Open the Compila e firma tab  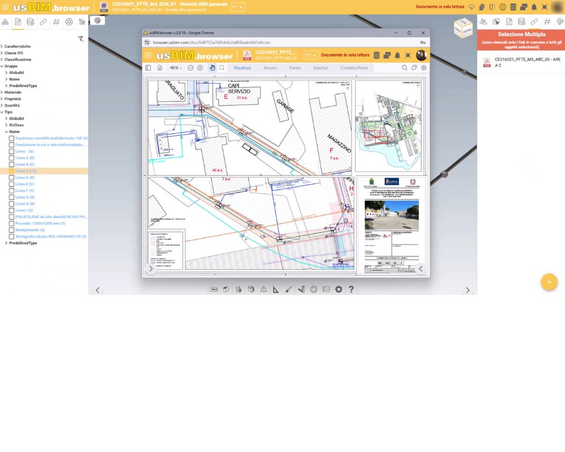point(354,68)
